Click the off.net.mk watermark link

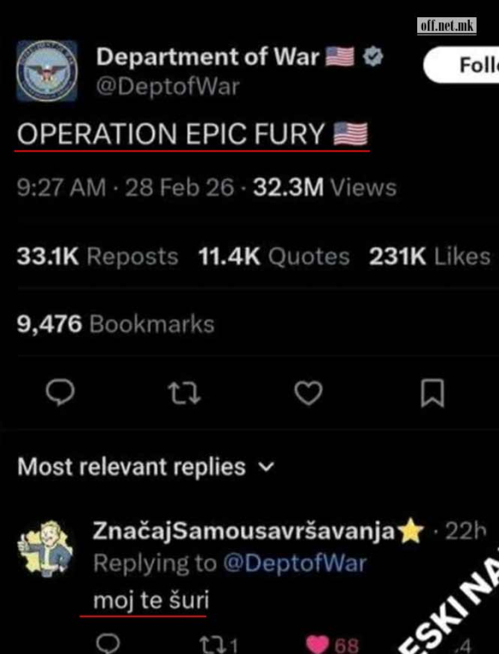[447, 26]
